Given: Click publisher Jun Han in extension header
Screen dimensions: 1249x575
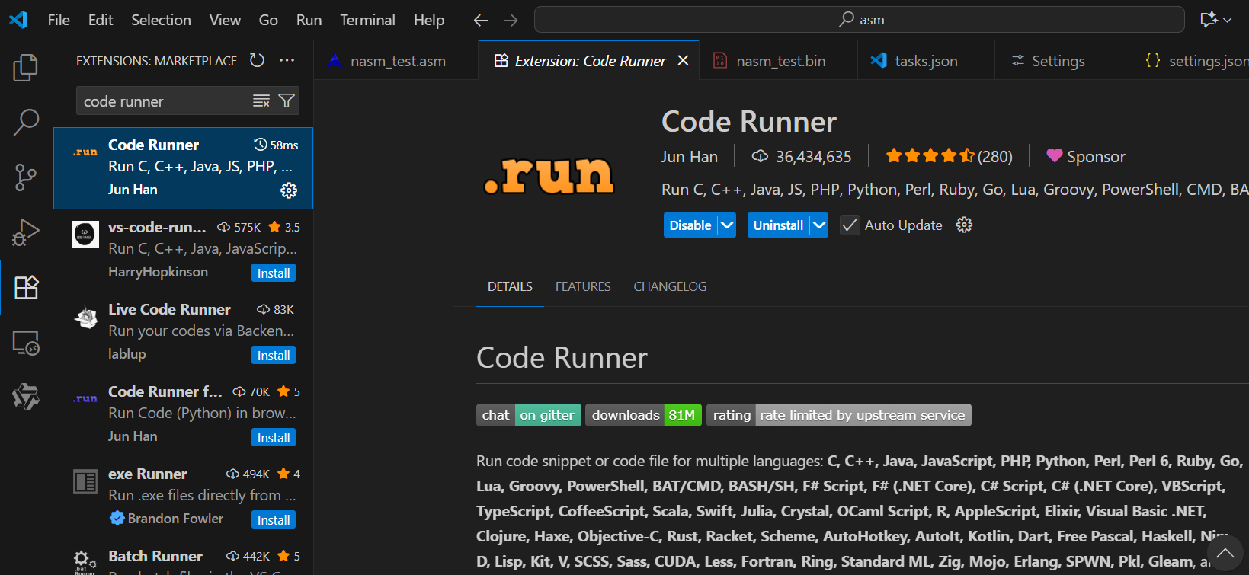Looking at the screenshot, I should point(690,156).
